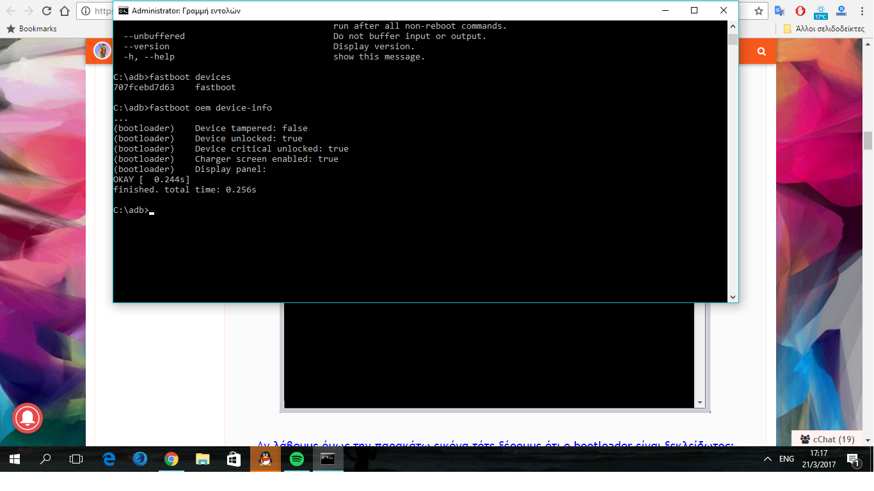Viewport: 874px width, 491px height.
Task: Open Task View on the taskbar
Action: coord(76,459)
